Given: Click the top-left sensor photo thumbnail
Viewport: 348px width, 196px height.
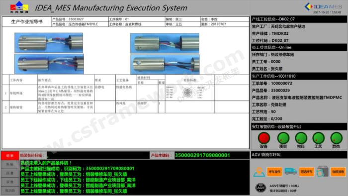Looking at the screenshot, I should (x=49, y=43).
